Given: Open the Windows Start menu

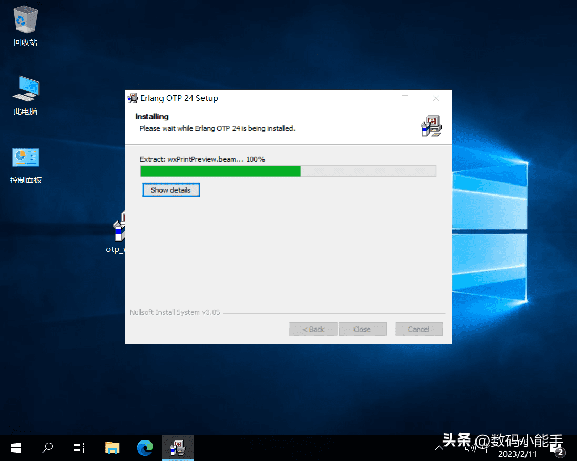Looking at the screenshot, I should tap(16, 448).
